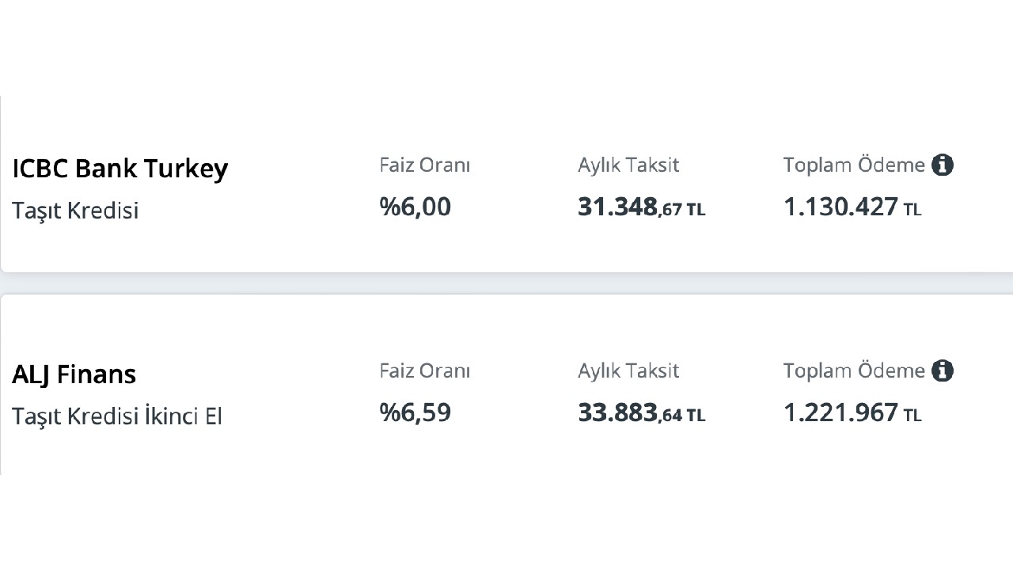Screen dimensions: 1013x570
Task: Click the 31.348,67 TL monthly installment
Action: point(642,207)
